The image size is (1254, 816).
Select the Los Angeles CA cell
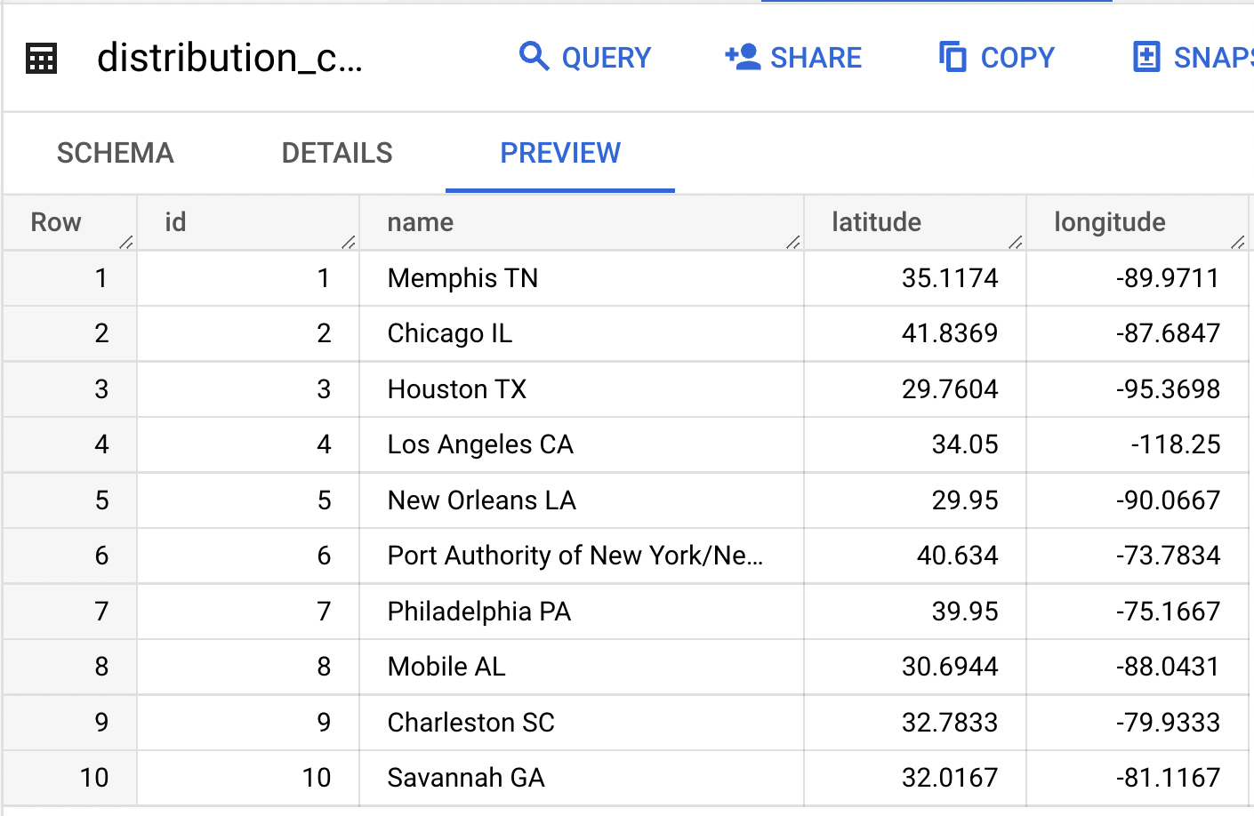(582, 444)
